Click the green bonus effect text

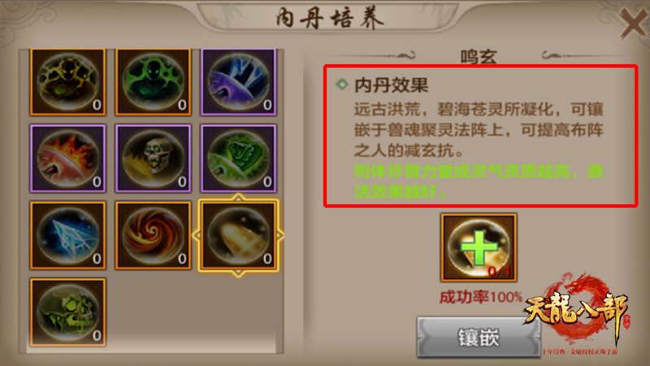coord(479,181)
